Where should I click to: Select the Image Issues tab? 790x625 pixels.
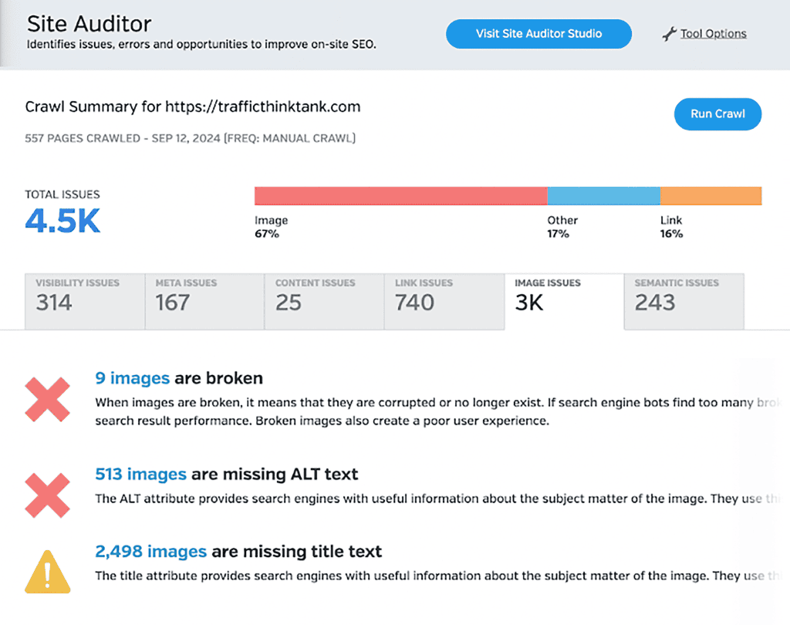564,301
